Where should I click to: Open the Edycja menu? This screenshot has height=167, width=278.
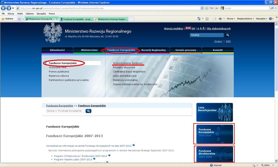click(11, 14)
